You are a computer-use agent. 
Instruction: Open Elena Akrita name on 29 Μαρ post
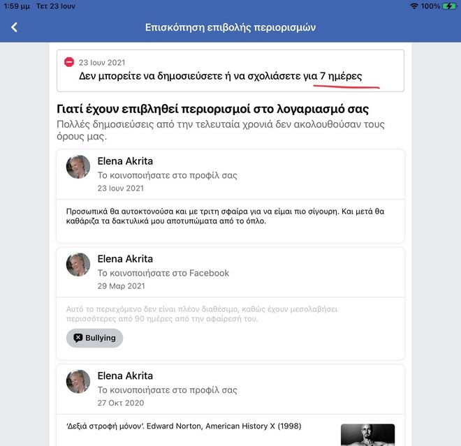click(x=125, y=259)
